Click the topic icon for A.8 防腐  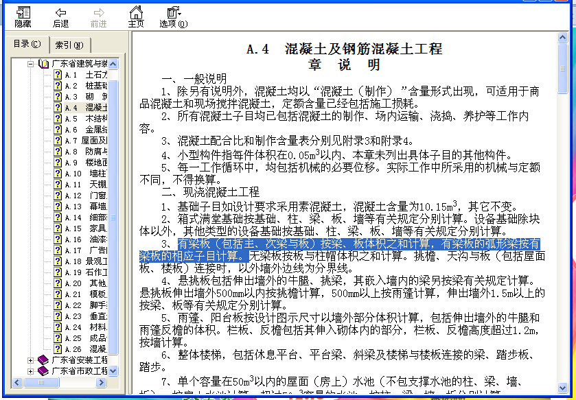[x=57, y=152]
